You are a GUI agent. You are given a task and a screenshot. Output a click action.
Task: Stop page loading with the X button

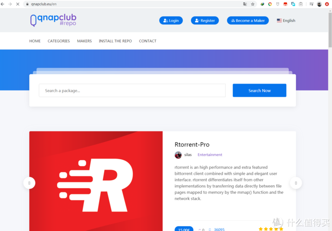(x=18, y=4)
